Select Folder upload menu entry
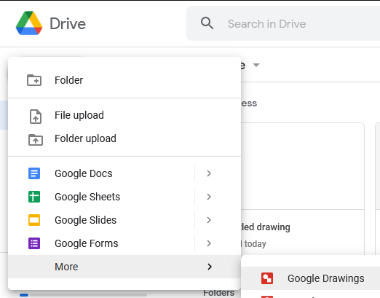This screenshot has width=380, height=298. coord(124,138)
